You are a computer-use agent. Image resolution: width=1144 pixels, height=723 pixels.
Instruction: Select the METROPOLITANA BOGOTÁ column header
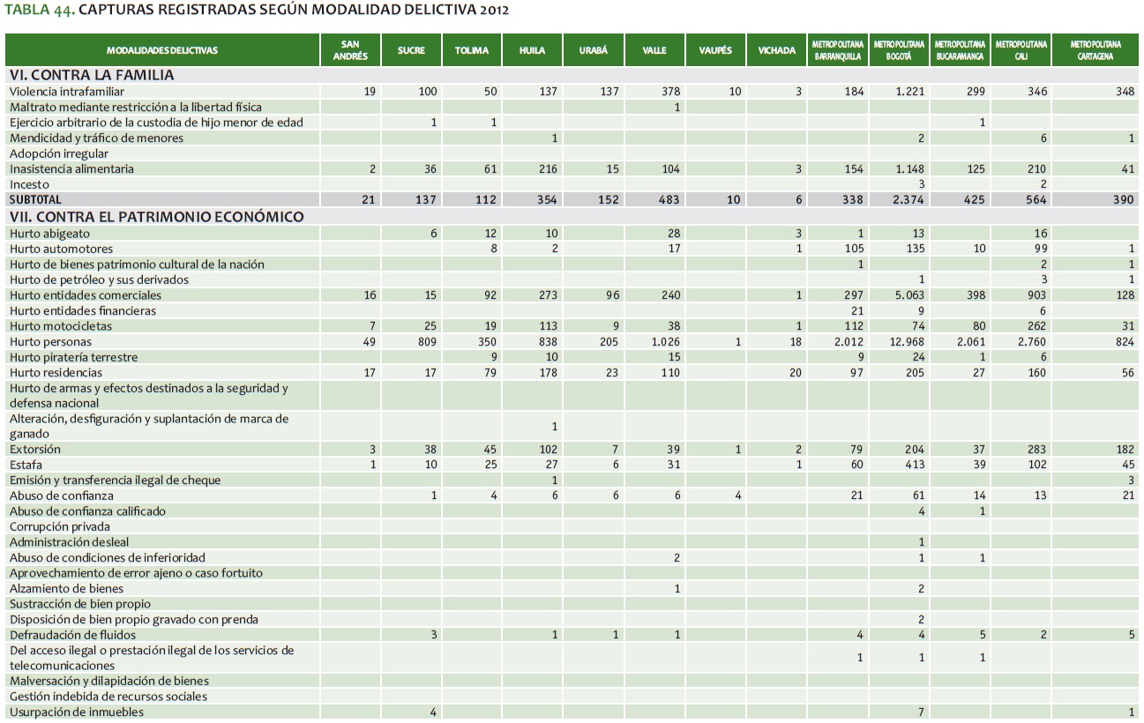coord(899,50)
